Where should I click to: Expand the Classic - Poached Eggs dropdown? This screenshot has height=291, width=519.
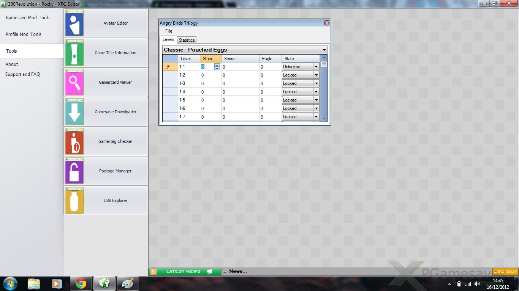click(324, 50)
